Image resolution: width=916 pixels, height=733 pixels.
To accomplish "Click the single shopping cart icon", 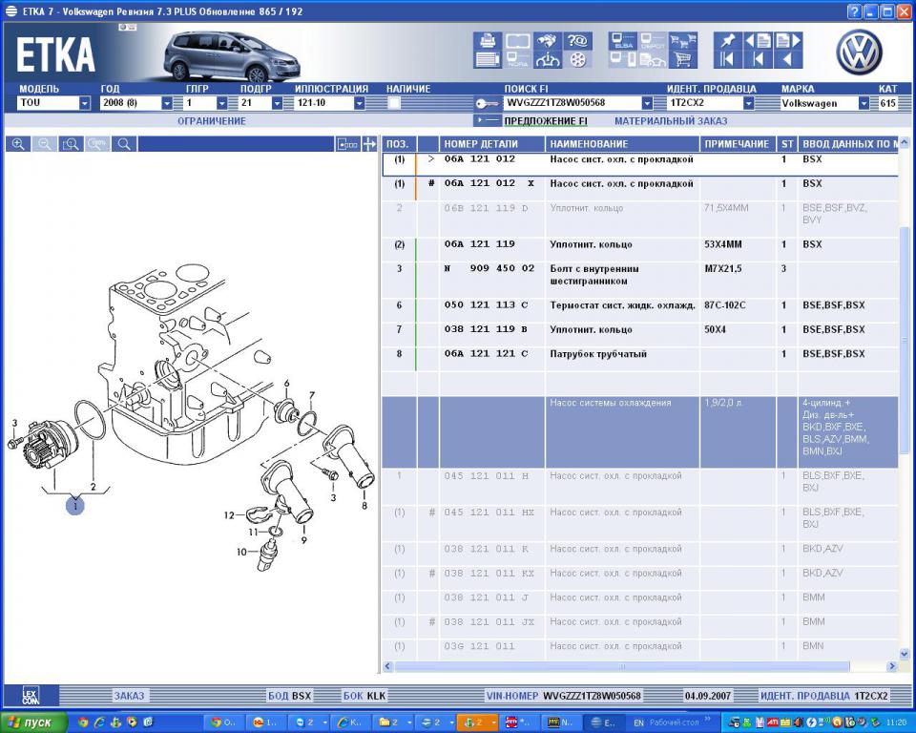I will pyautogui.click(x=683, y=59).
